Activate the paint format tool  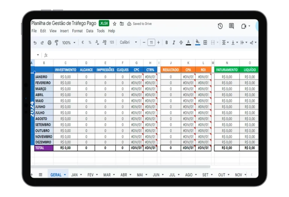pos(56,43)
